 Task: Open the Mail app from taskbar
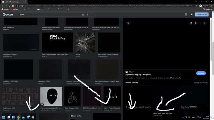tap(23, 117)
